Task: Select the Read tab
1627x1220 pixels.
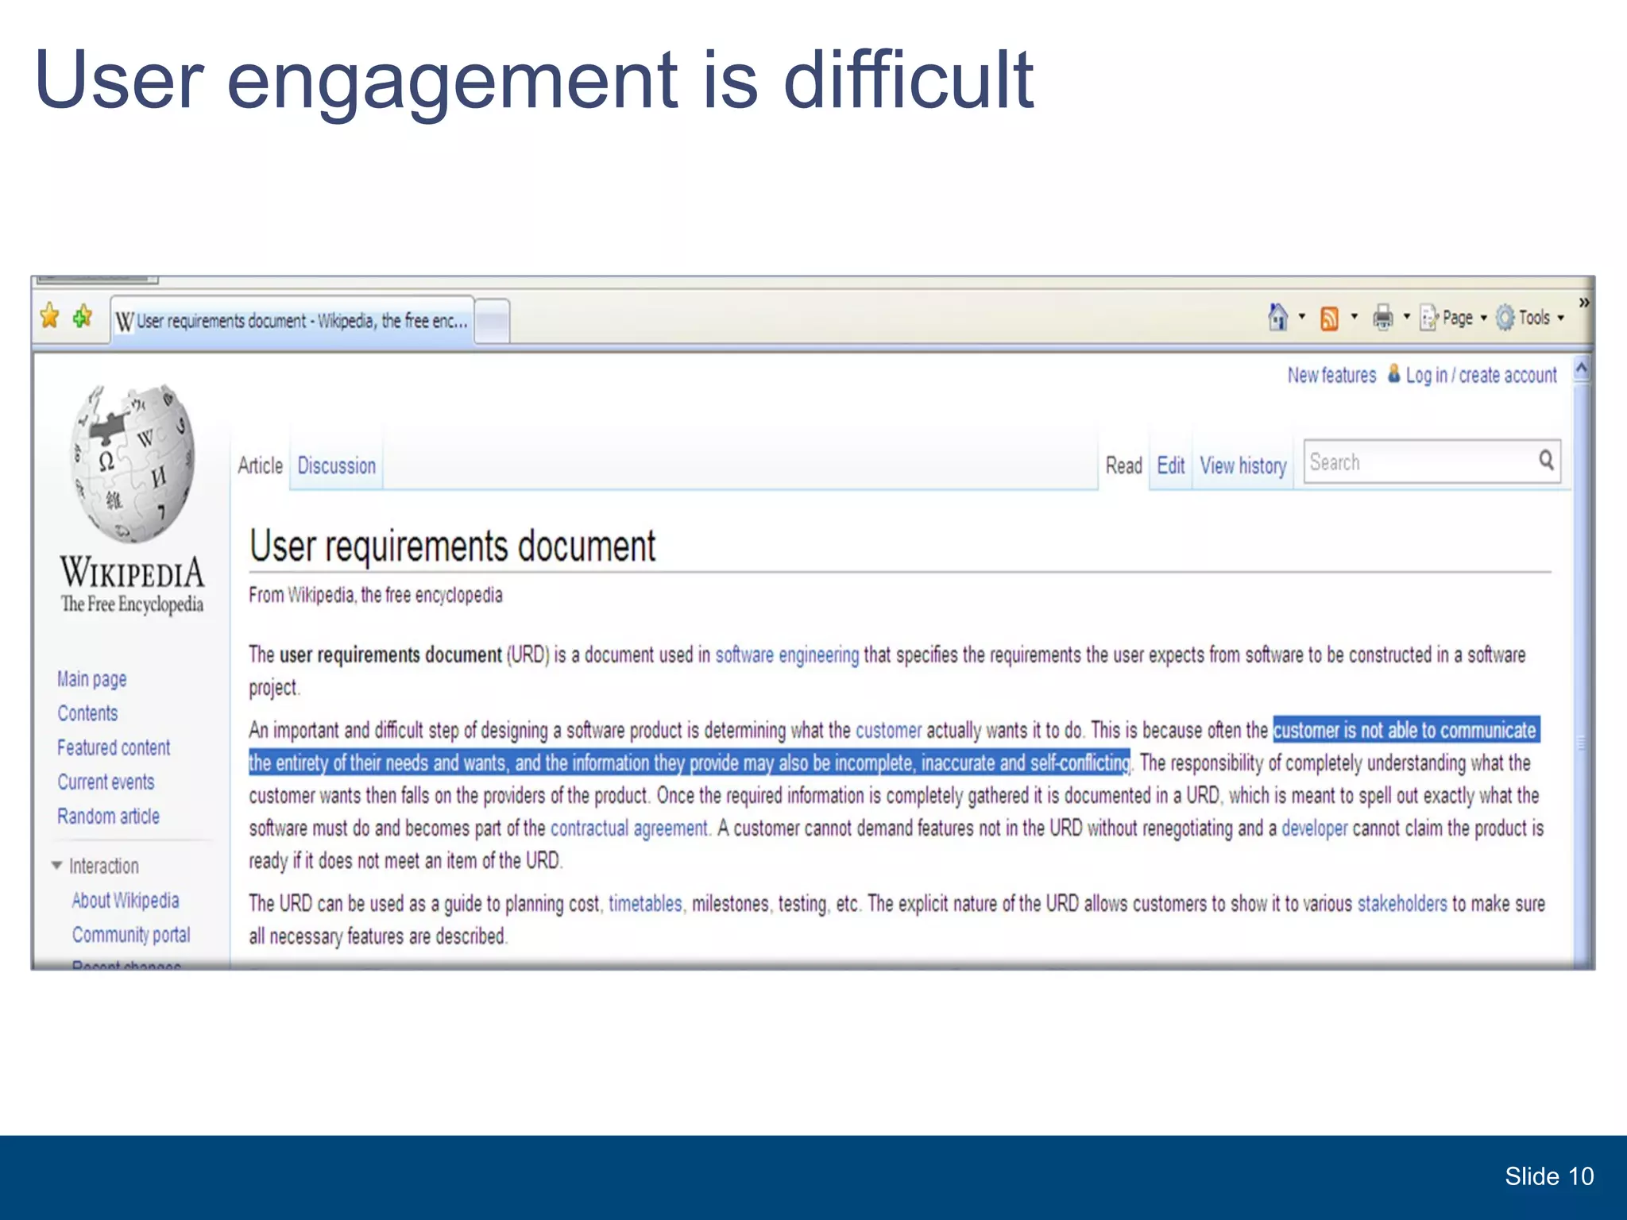Action: point(1124,465)
